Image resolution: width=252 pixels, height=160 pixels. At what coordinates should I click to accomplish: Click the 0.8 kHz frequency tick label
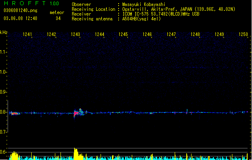[3, 112]
